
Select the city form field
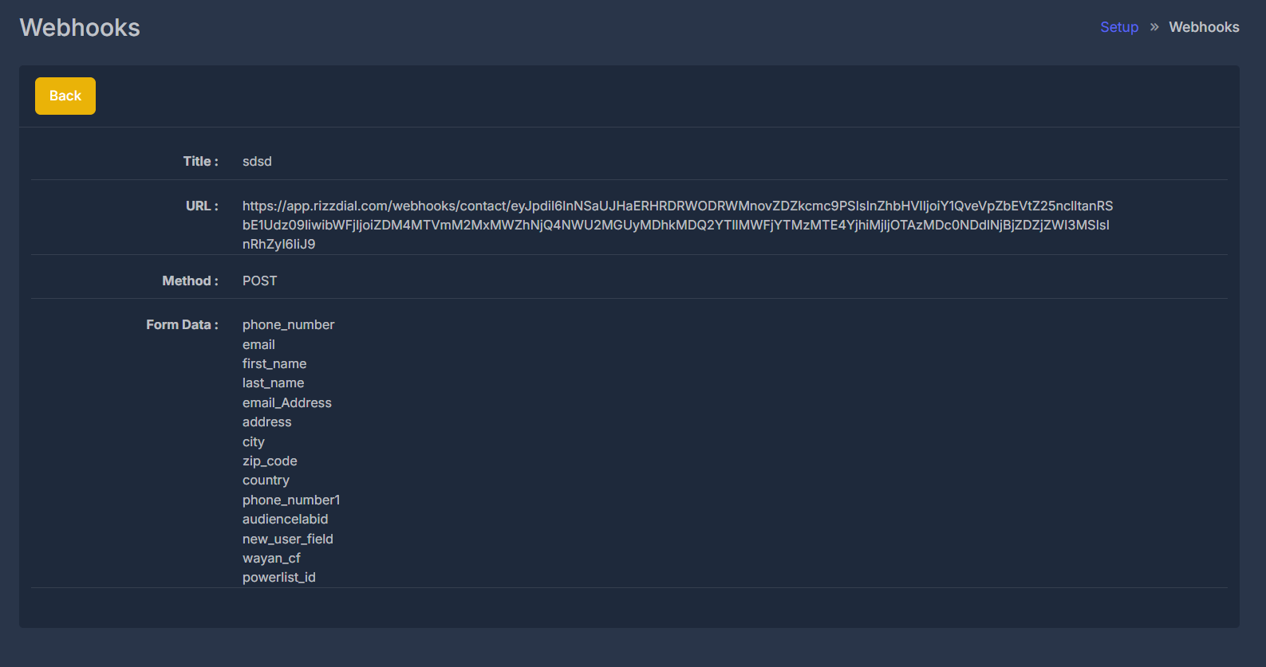254,441
